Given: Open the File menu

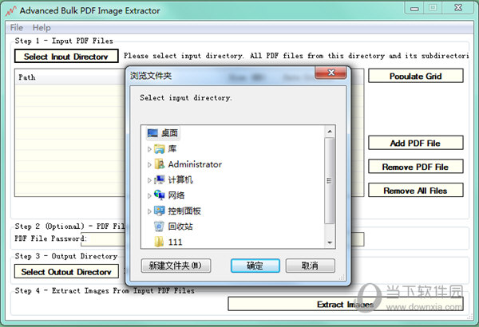Looking at the screenshot, I should pos(17,28).
